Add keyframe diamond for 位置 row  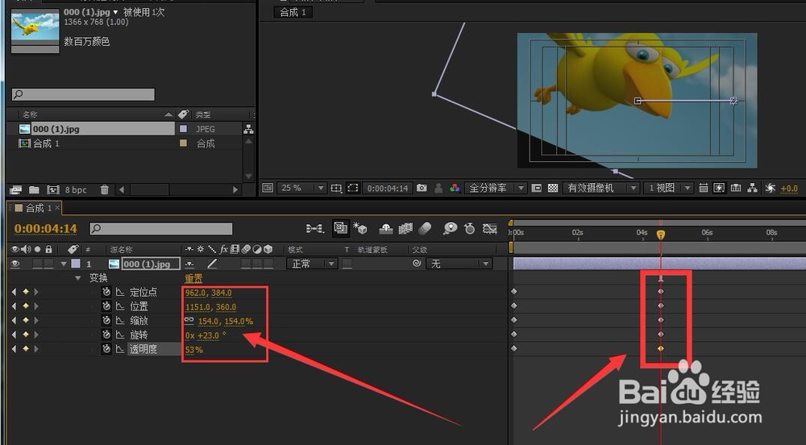25,306
